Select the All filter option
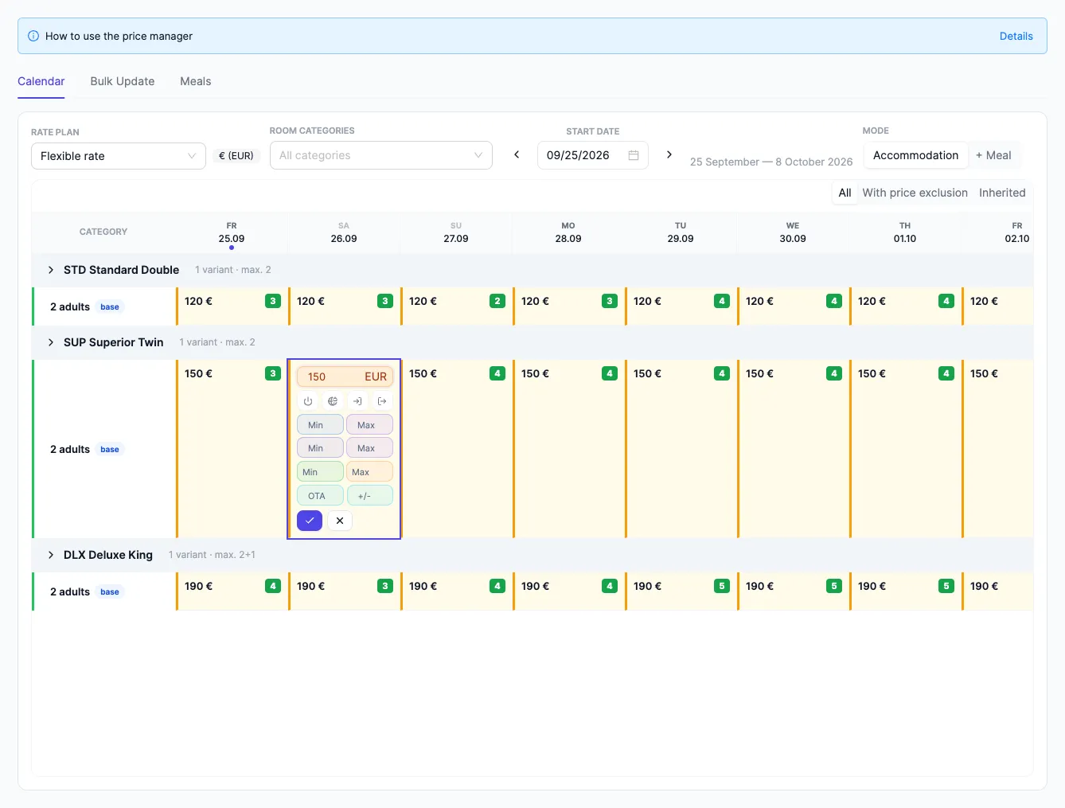Image resolution: width=1065 pixels, height=808 pixels. (845, 193)
